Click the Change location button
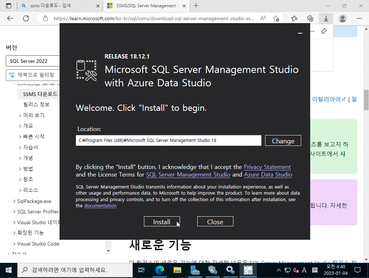Screen dimensions: 369x278 click(283, 141)
